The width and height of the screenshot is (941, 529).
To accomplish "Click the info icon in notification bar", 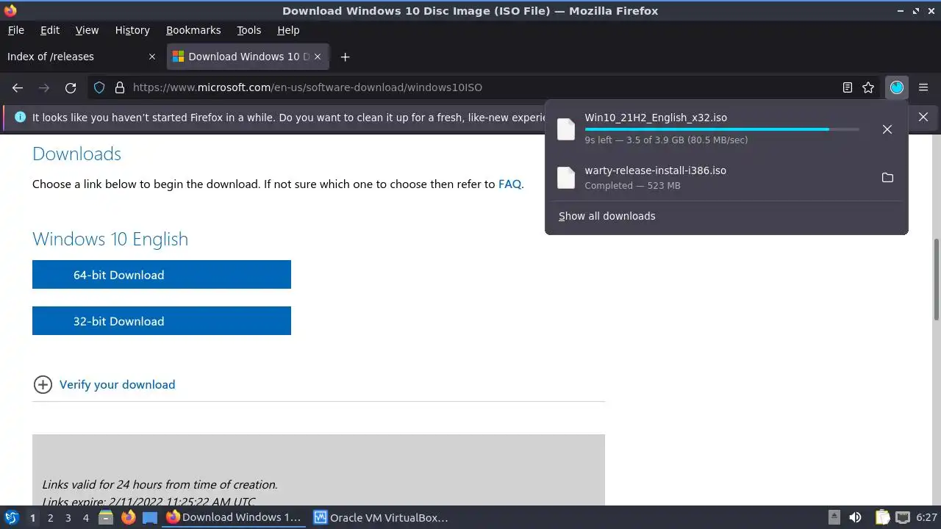I will [20, 117].
